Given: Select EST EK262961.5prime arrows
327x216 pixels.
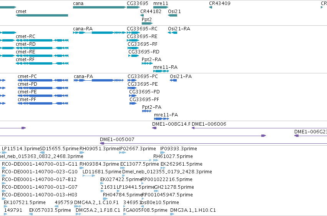Looking at the screenshot, I should tap(163, 168).
